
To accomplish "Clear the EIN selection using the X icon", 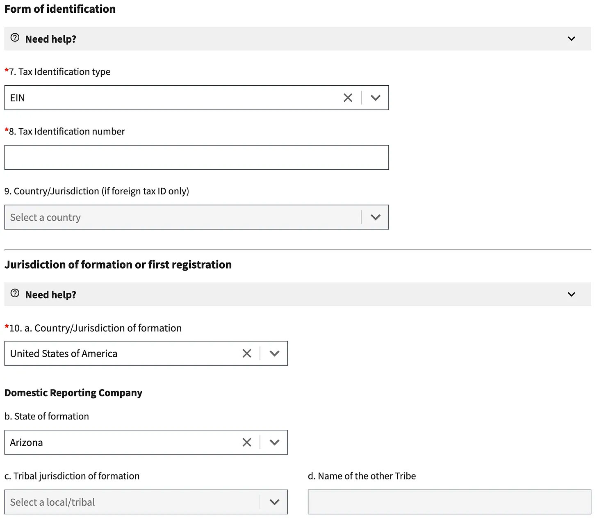I will point(348,98).
